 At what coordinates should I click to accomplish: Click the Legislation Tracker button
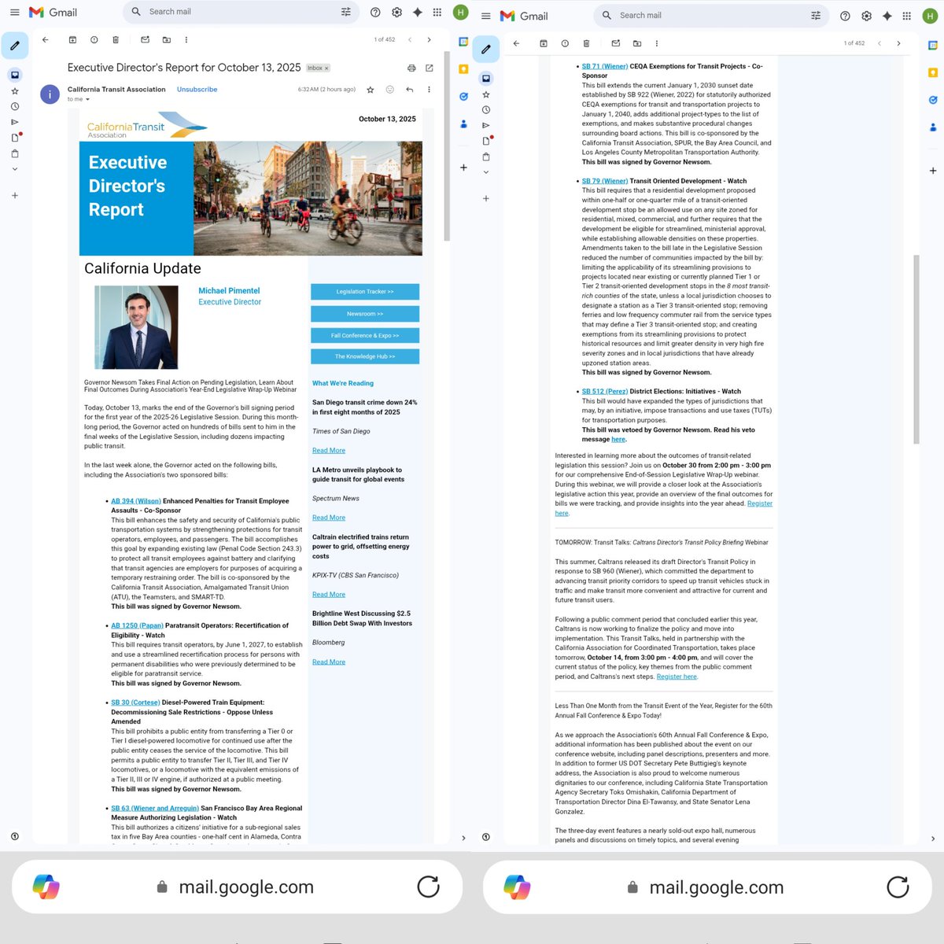click(x=365, y=292)
